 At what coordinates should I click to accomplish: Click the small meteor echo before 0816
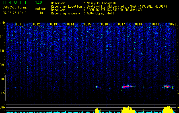coord(97,87)
